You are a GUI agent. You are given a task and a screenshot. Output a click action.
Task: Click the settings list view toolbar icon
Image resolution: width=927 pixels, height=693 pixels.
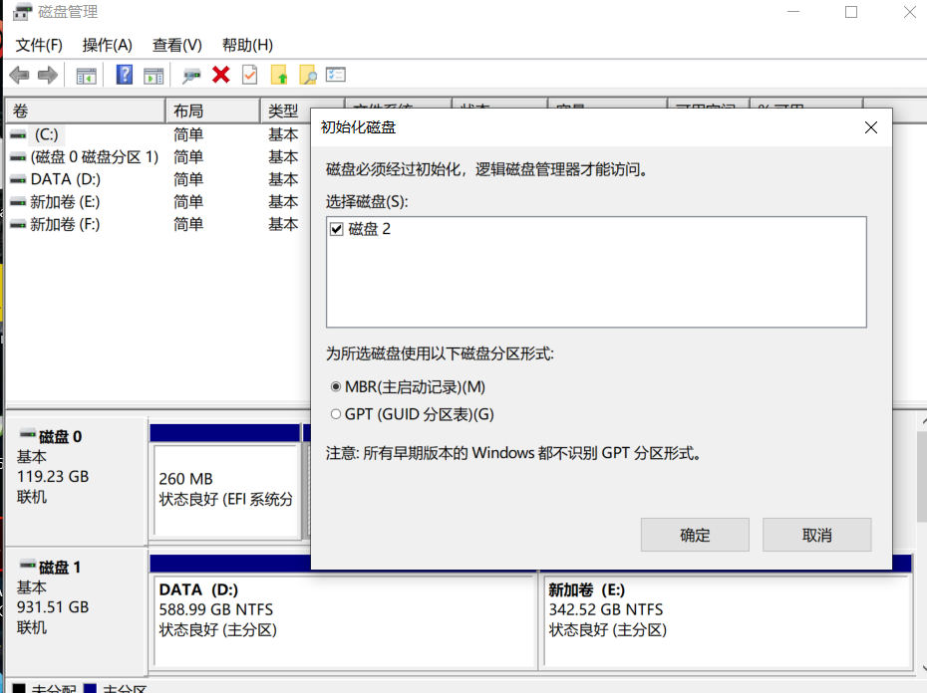(x=336, y=75)
